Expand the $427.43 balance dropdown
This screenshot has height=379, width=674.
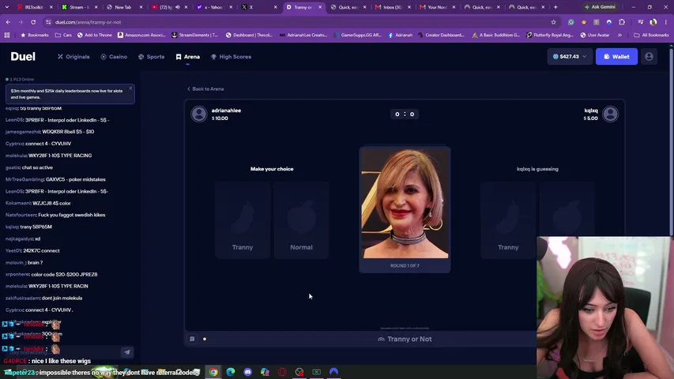pos(570,56)
